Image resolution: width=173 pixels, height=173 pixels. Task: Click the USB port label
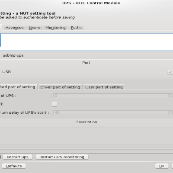[6, 72]
